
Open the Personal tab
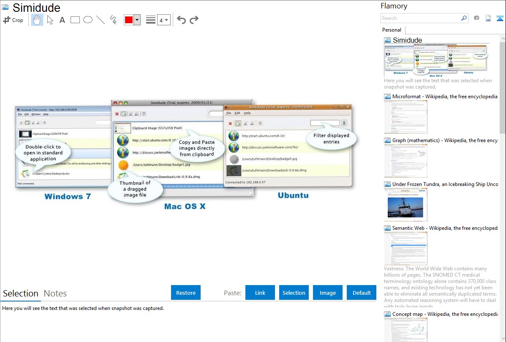pyautogui.click(x=392, y=30)
